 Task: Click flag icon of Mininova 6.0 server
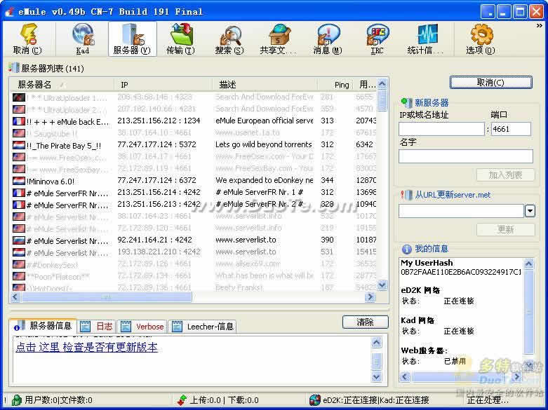click(19, 181)
